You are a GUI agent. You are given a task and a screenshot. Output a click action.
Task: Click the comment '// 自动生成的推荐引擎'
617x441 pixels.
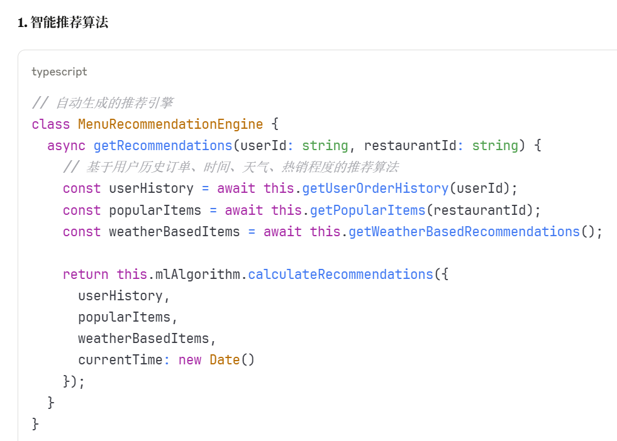click(103, 103)
